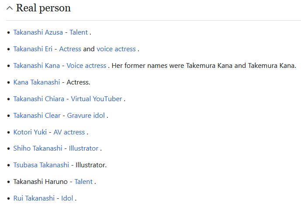Open the Shiho Takanashi link

[x=38, y=148]
